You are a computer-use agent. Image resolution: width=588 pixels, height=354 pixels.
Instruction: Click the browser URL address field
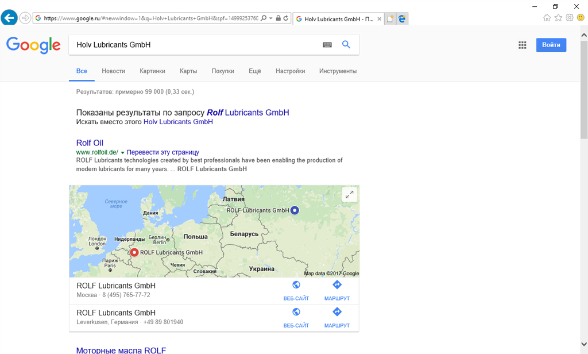pyautogui.click(x=151, y=18)
